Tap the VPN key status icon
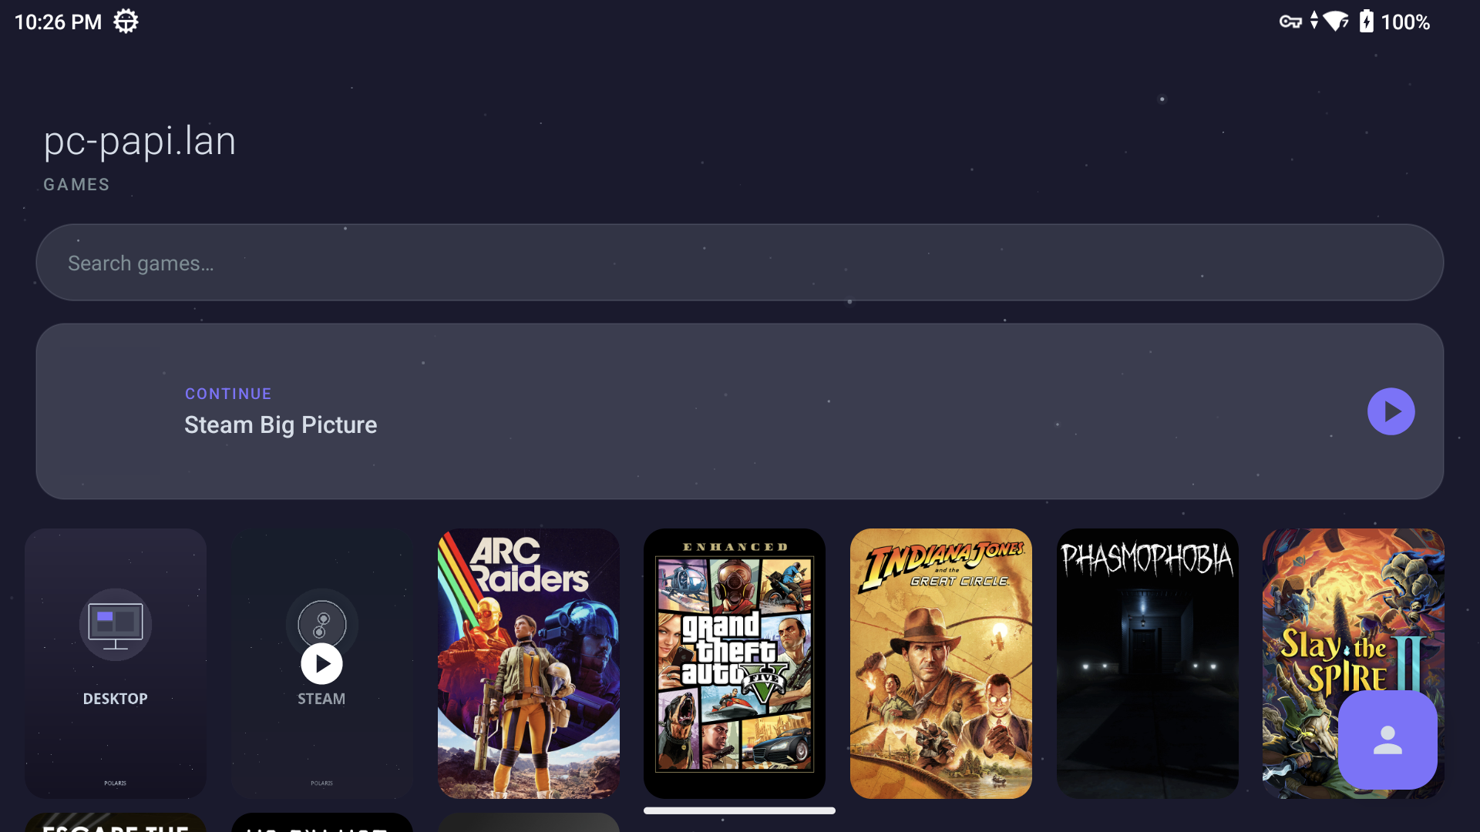Screen dimensions: 1480x832 [1290, 22]
